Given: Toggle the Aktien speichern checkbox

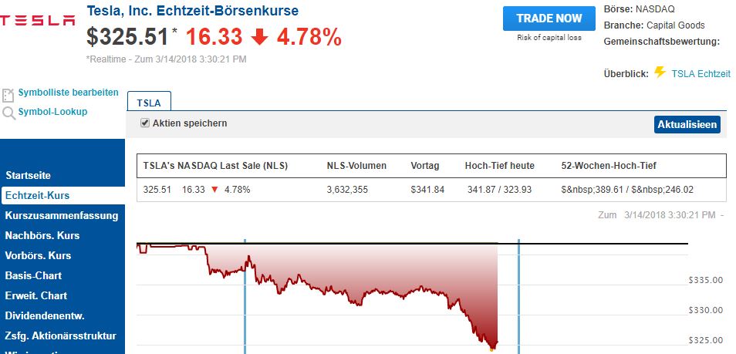Looking at the screenshot, I should (x=144, y=123).
